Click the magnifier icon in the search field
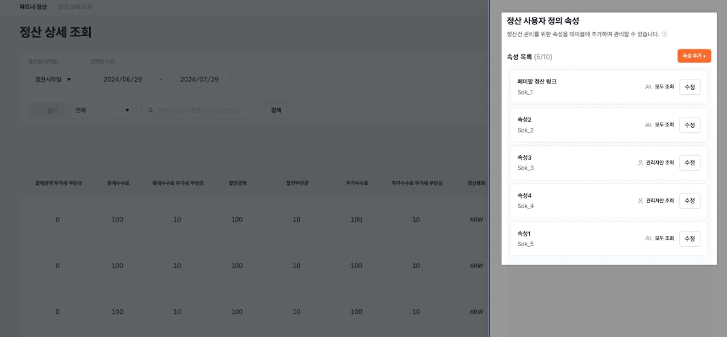727x337 pixels. click(151, 110)
